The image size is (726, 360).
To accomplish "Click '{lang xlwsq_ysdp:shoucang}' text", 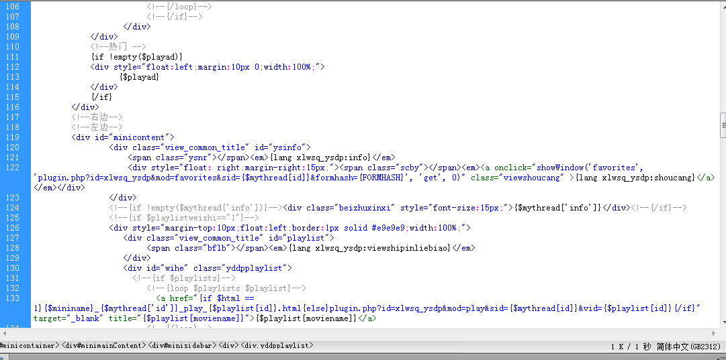I will [x=635, y=178].
